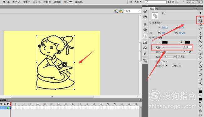This screenshot has width=204, height=117.
Task: Select the Deco tool
Action: click(x=201, y=58)
